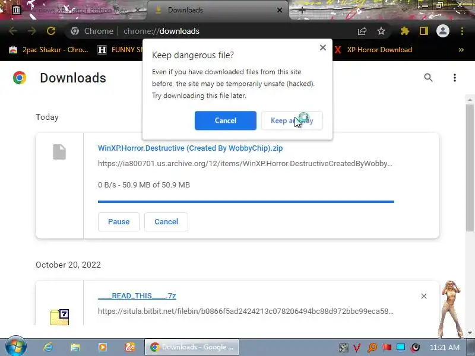The image size is (475, 356).
Task: Open the orange squirrel browser taskbar icon
Action: coord(130,347)
